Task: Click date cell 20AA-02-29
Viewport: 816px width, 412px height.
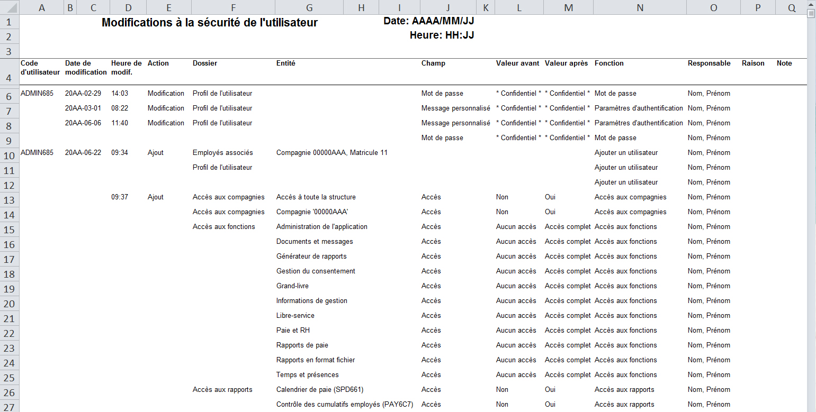Action: click(83, 94)
